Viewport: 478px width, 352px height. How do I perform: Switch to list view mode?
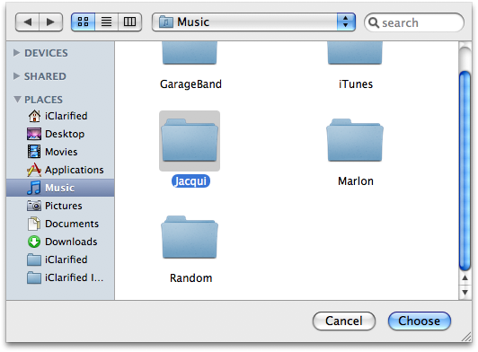tap(106, 22)
